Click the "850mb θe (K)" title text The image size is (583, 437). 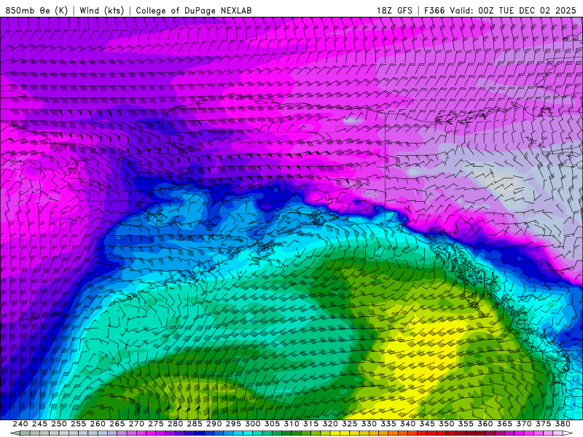(x=36, y=10)
